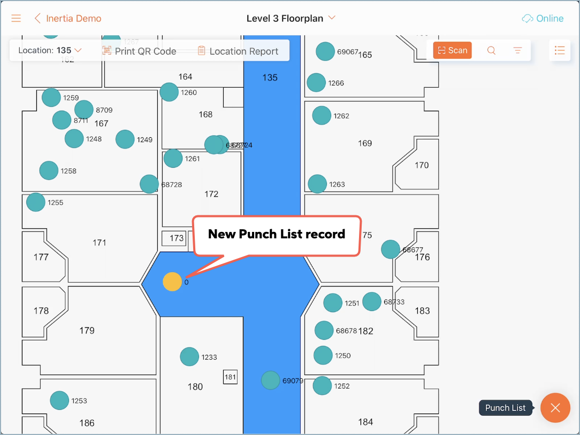This screenshot has height=435, width=580.
Task: Switch to list view icon
Action: point(560,50)
